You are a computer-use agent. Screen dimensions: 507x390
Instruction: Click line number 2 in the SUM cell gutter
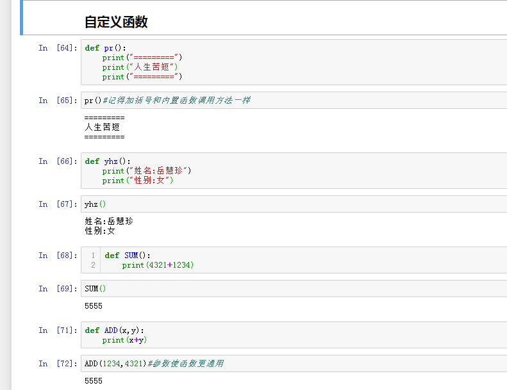point(93,265)
